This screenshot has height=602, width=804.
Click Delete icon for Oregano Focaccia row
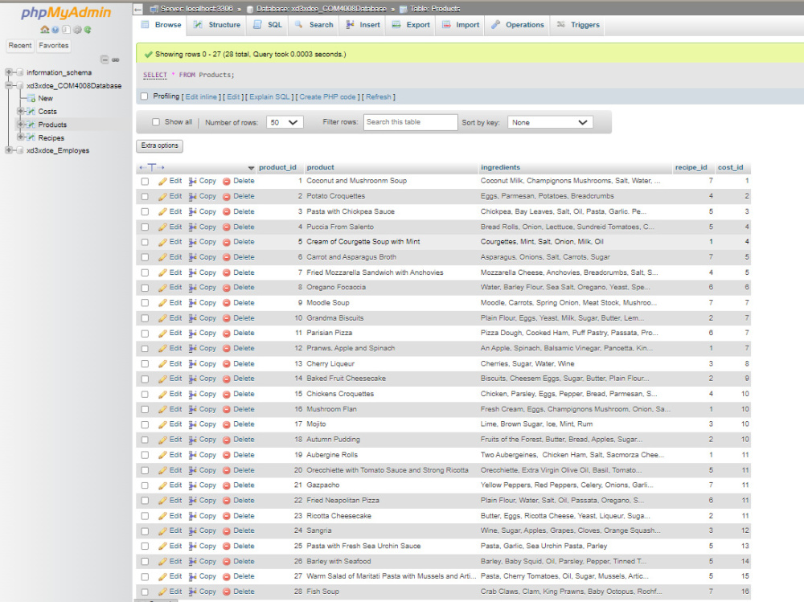coord(227,288)
